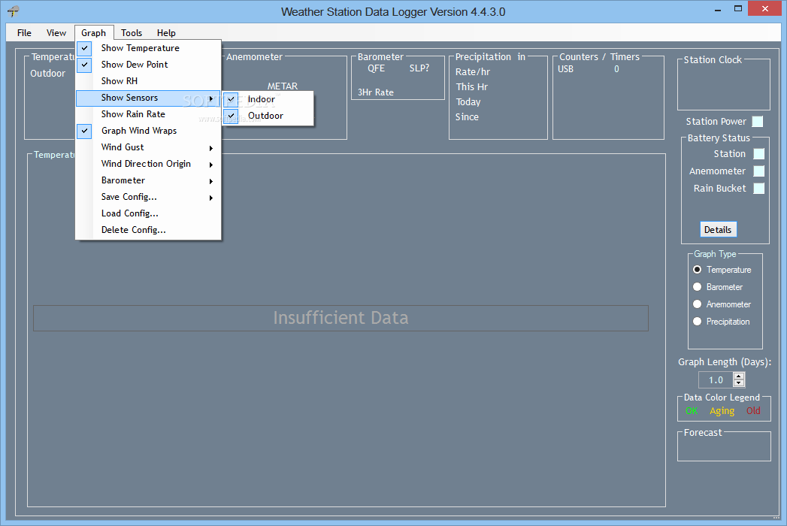The image size is (787, 526).
Task: Uncheck Outdoor sensor in submenu
Action: point(268,116)
